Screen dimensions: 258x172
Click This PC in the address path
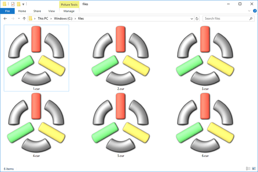[43, 18]
